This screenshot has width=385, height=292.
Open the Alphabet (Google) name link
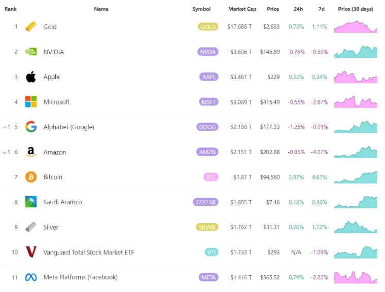tap(69, 127)
